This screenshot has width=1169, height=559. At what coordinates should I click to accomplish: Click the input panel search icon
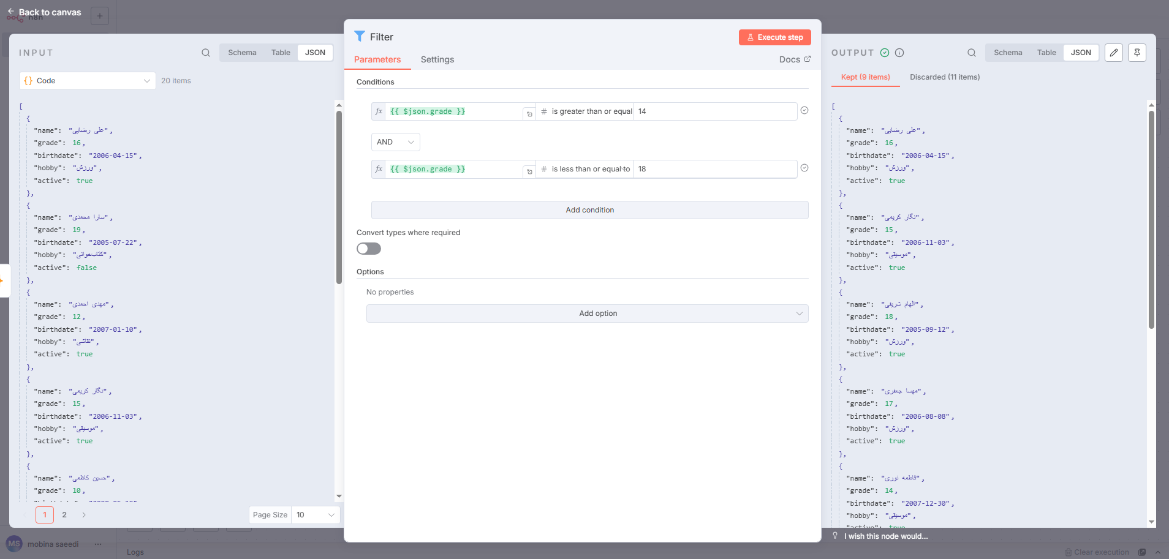click(206, 53)
